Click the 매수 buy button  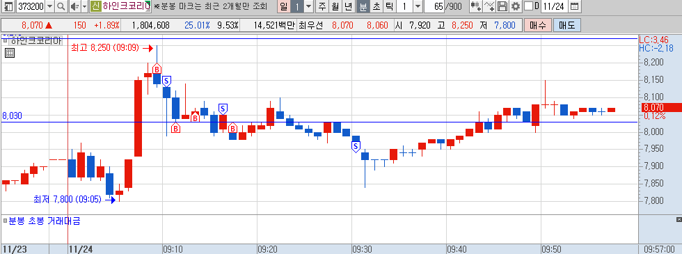538,26
